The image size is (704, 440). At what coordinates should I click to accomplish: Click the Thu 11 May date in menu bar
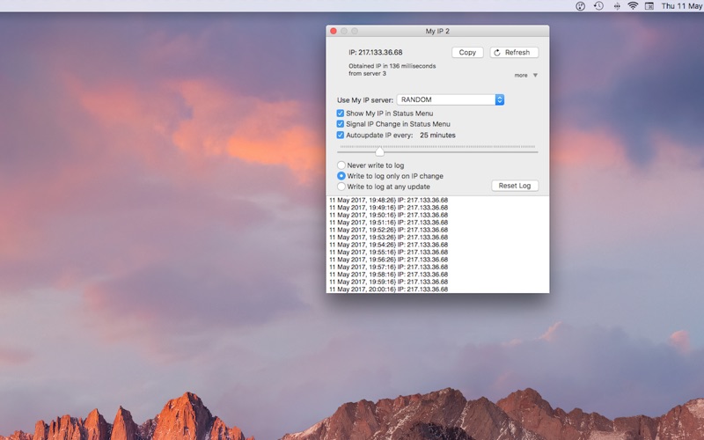point(683,6)
